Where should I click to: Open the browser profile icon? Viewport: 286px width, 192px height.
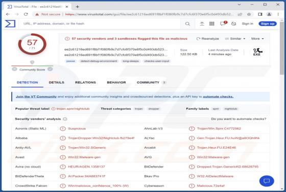[269, 14]
